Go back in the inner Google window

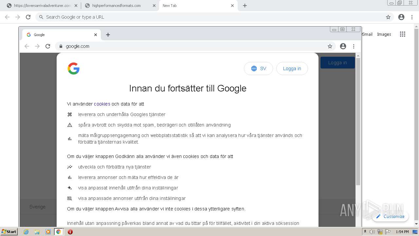pyautogui.click(x=27, y=46)
